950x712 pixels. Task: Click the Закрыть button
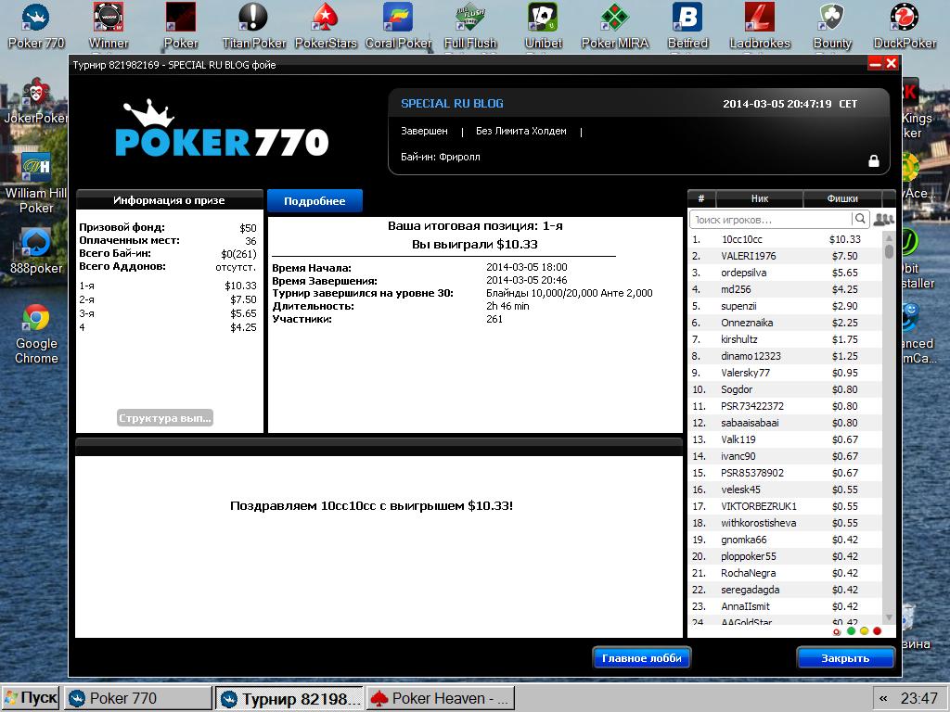[x=845, y=658]
